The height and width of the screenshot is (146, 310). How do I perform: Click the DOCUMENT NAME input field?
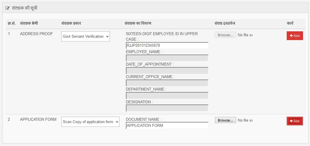(167, 125)
